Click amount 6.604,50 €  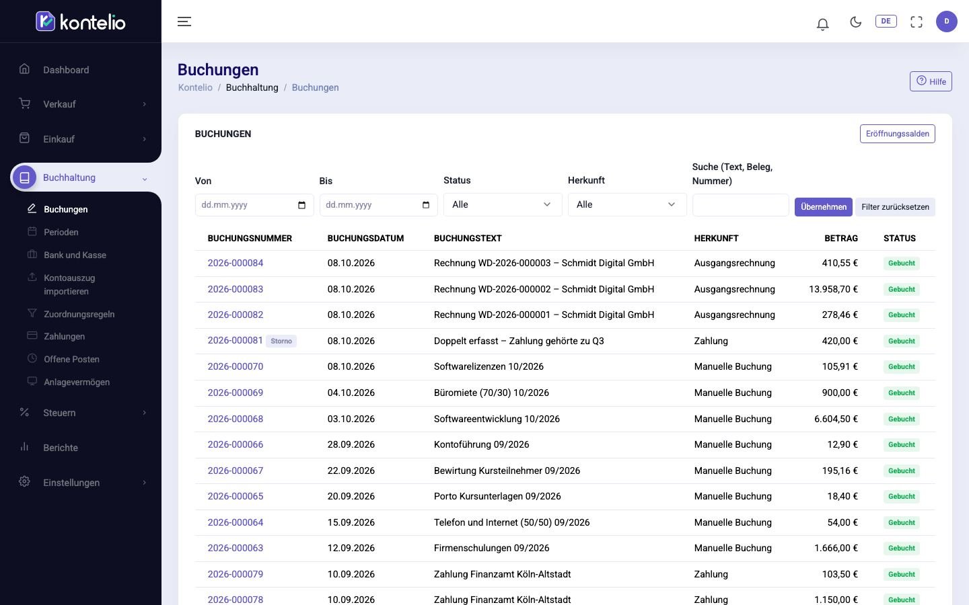(x=836, y=419)
